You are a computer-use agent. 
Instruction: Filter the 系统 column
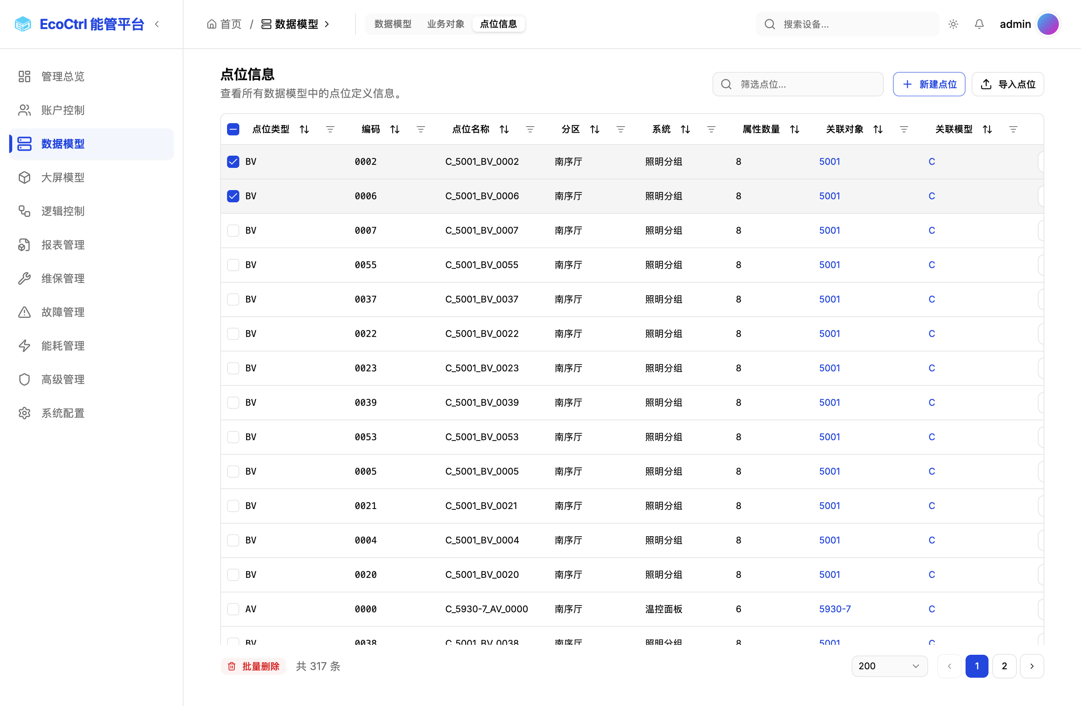click(711, 130)
